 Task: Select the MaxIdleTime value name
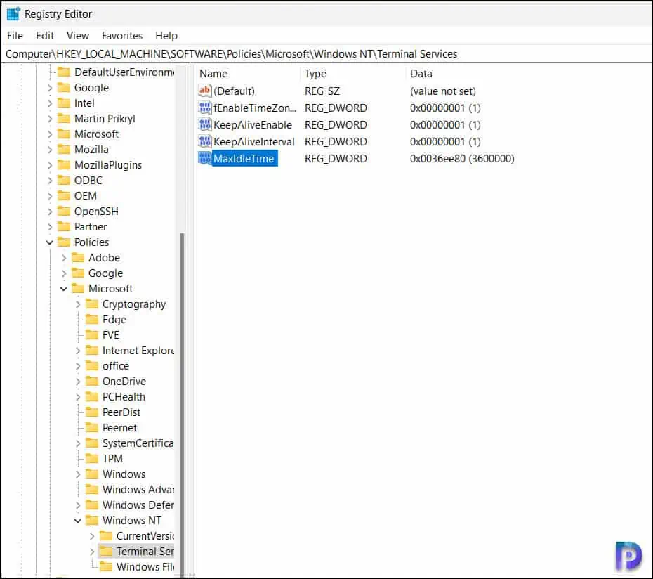pyautogui.click(x=244, y=158)
